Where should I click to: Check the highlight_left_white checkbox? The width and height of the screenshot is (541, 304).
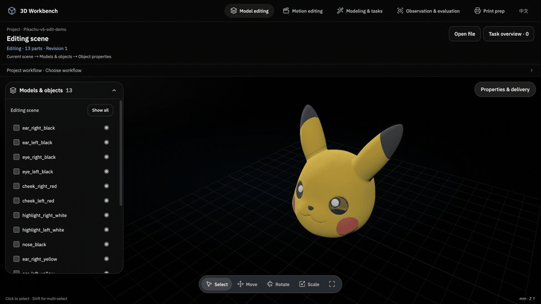[x=16, y=230]
